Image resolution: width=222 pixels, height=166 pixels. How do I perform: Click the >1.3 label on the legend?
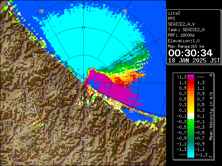click(182, 77)
